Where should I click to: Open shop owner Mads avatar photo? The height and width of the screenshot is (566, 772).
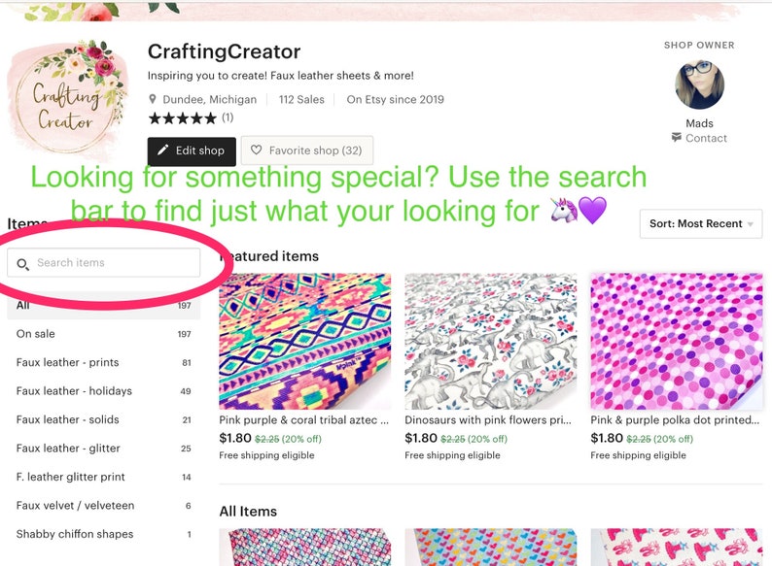[x=699, y=84]
